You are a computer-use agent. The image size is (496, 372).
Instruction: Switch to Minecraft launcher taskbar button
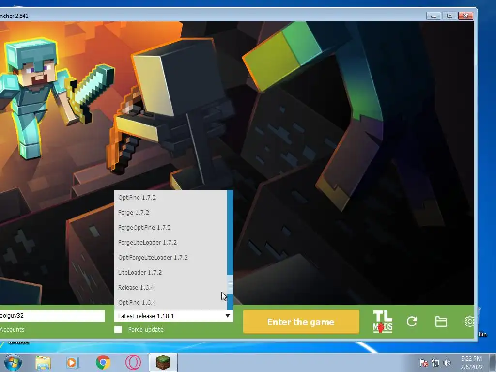click(163, 362)
